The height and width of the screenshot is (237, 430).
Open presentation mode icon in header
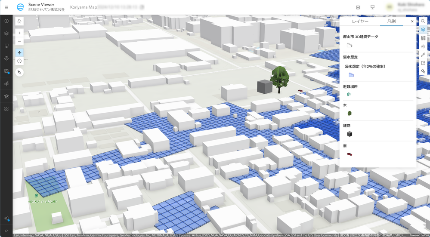point(372,7)
